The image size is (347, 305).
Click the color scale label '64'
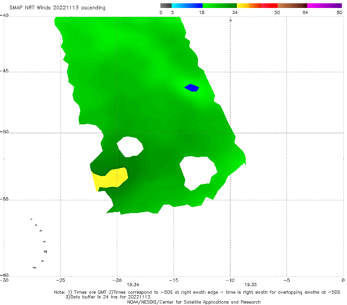305,13
